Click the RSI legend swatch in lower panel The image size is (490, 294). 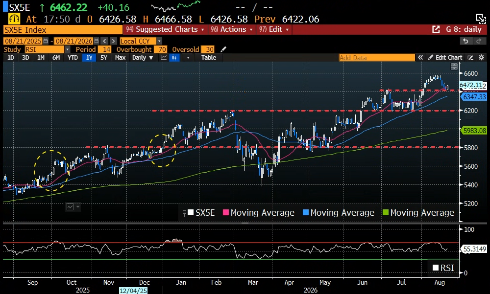click(436, 268)
